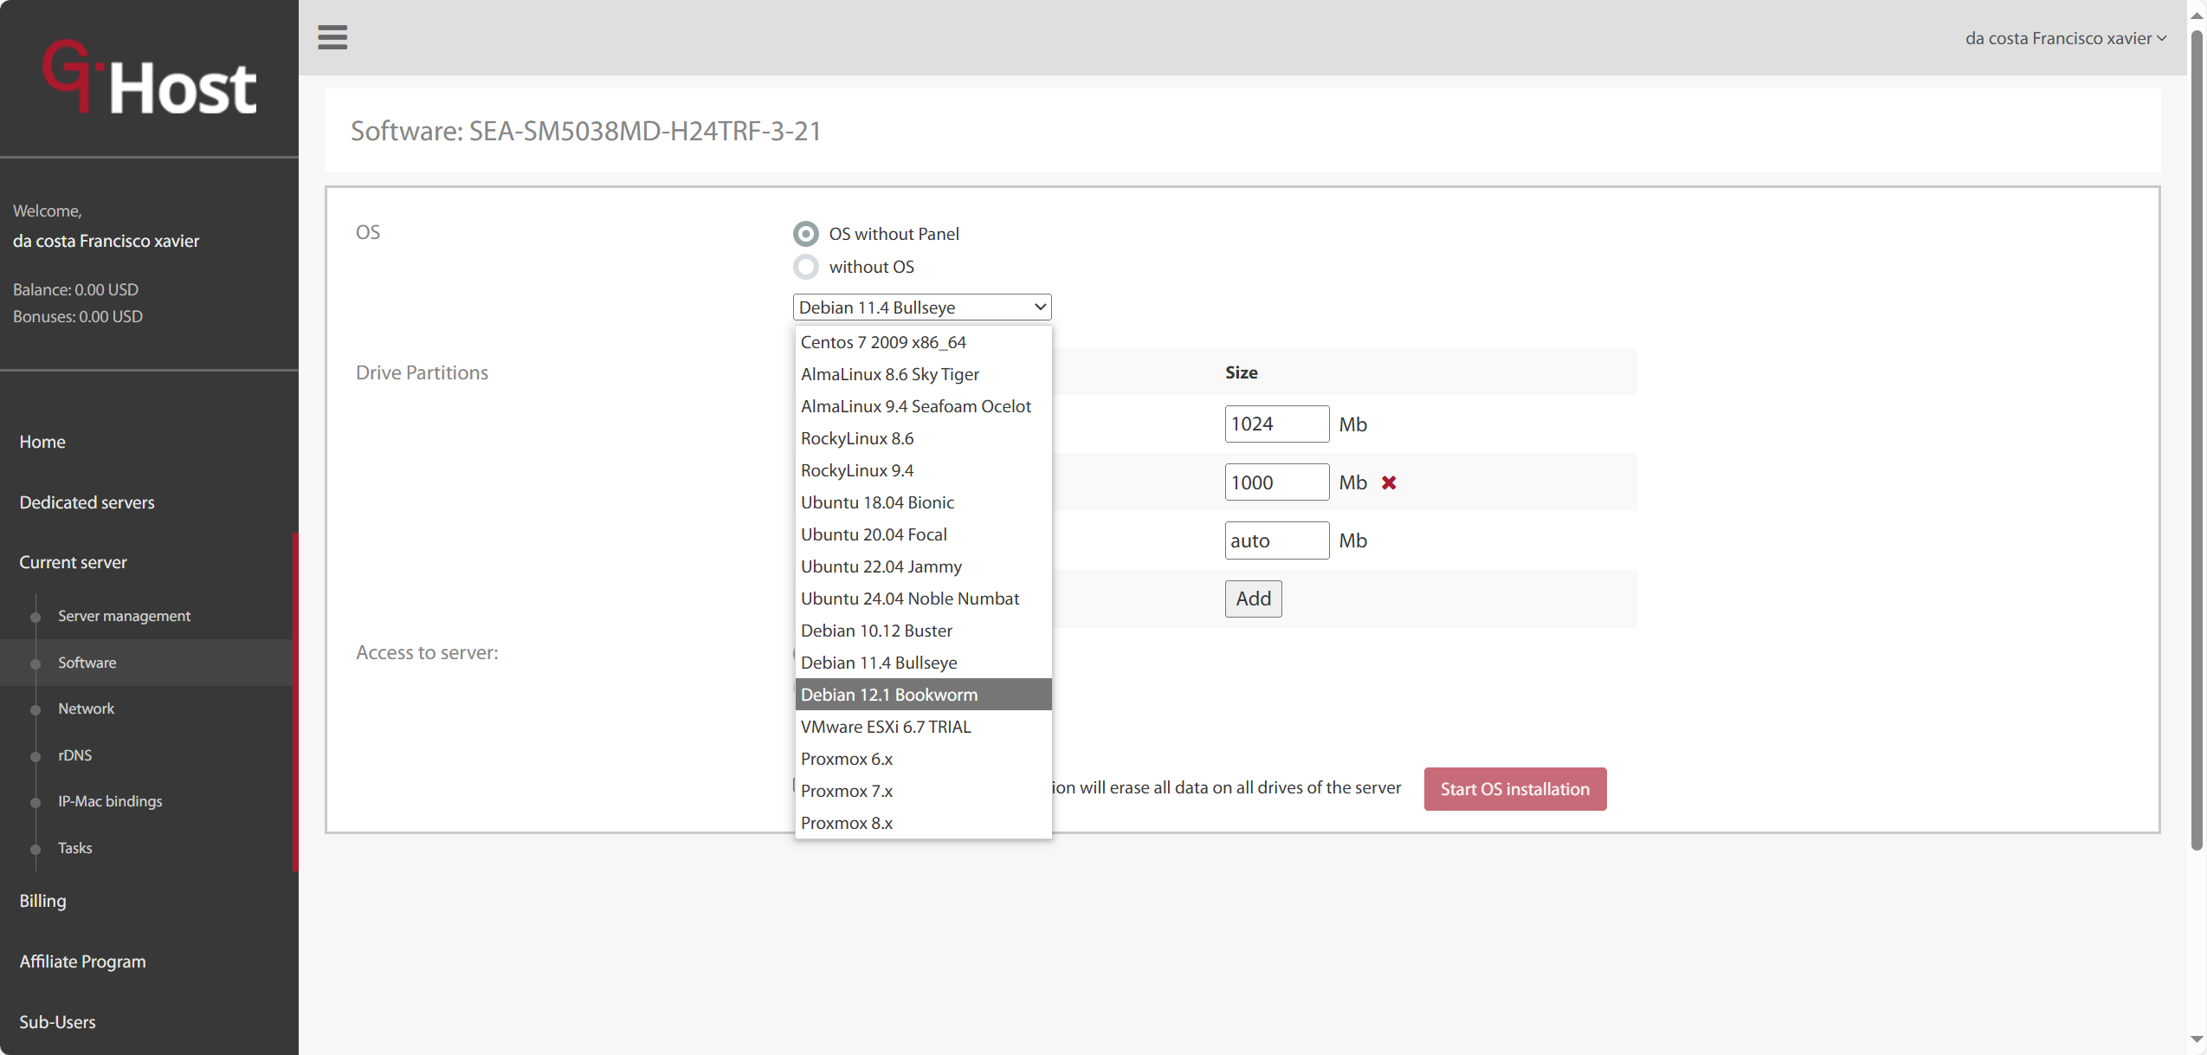The image size is (2207, 1055).
Task: Choose AlmaLinux 9.4 Seafoam Ocelot option
Action: point(923,406)
